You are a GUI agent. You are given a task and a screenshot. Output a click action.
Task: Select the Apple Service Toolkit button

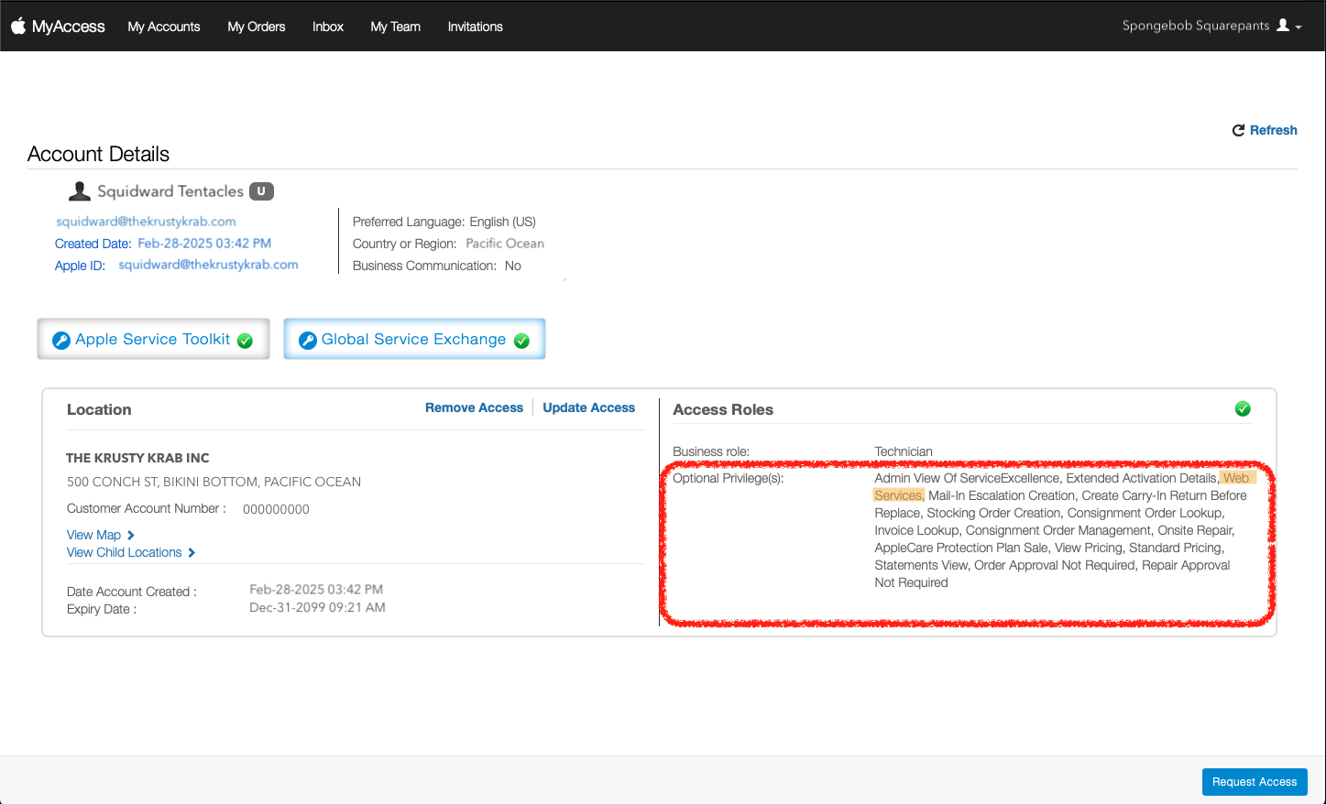(x=153, y=339)
